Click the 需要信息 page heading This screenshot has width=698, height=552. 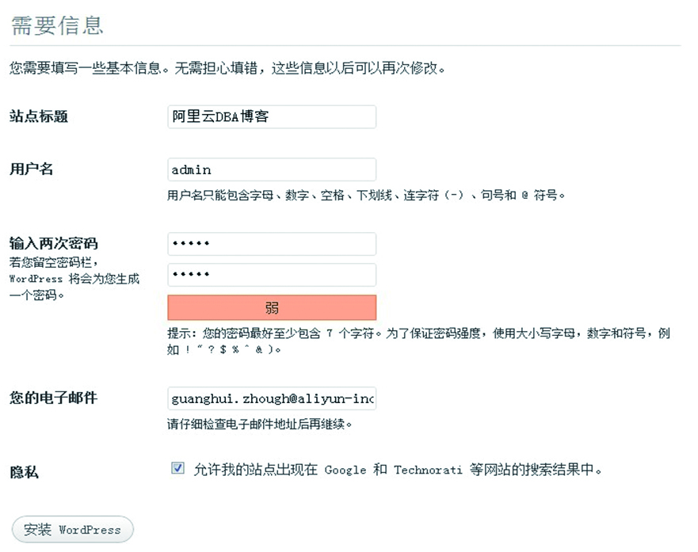[x=56, y=25]
